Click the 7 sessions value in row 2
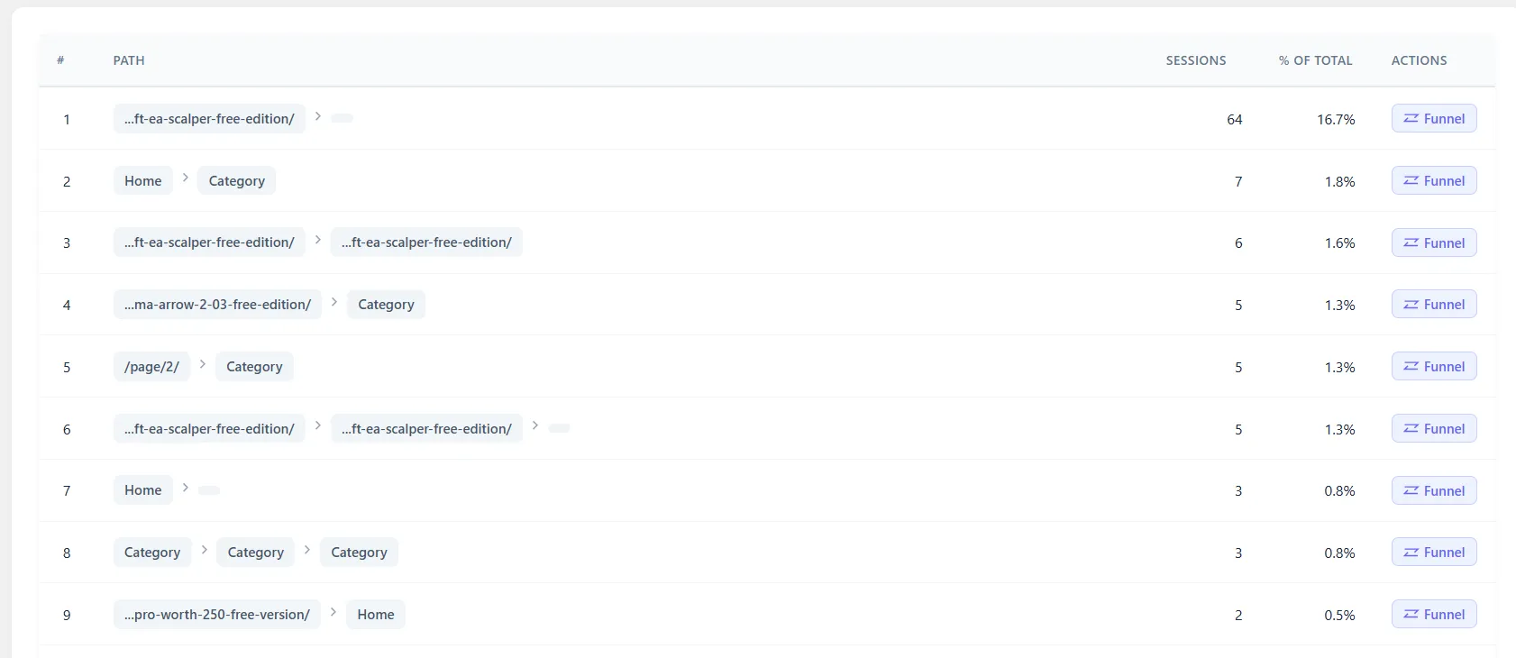Viewport: 1516px width, 658px height. point(1238,181)
